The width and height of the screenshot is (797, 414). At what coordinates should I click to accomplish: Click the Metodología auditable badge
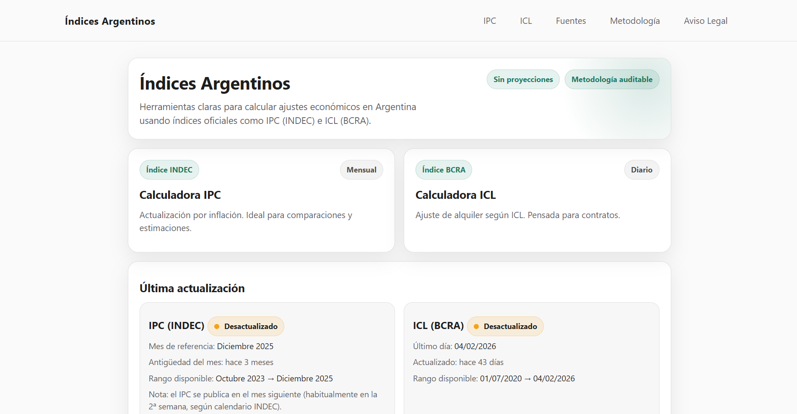[612, 79]
